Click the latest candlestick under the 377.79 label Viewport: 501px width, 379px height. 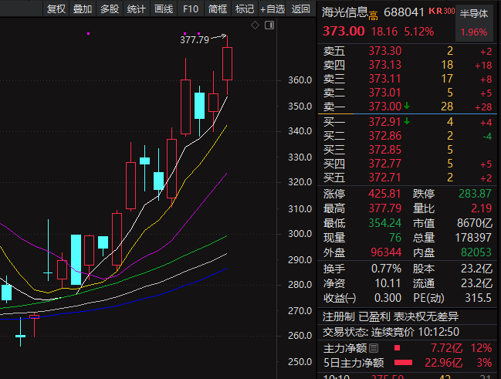pyautogui.click(x=227, y=63)
